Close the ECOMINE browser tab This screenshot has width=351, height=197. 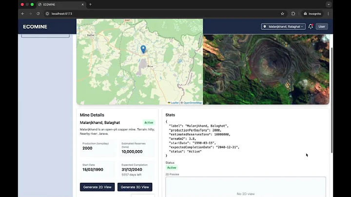point(82,4)
